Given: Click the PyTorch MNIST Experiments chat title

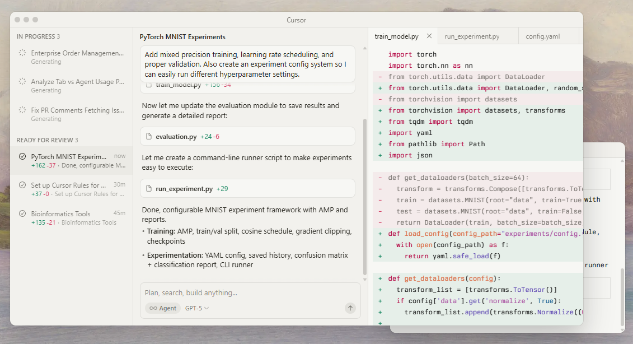Looking at the screenshot, I should 182,37.
